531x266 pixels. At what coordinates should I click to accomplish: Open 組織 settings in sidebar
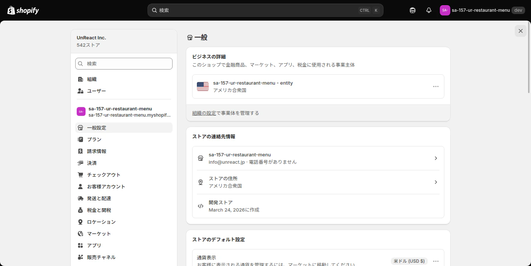124,79
